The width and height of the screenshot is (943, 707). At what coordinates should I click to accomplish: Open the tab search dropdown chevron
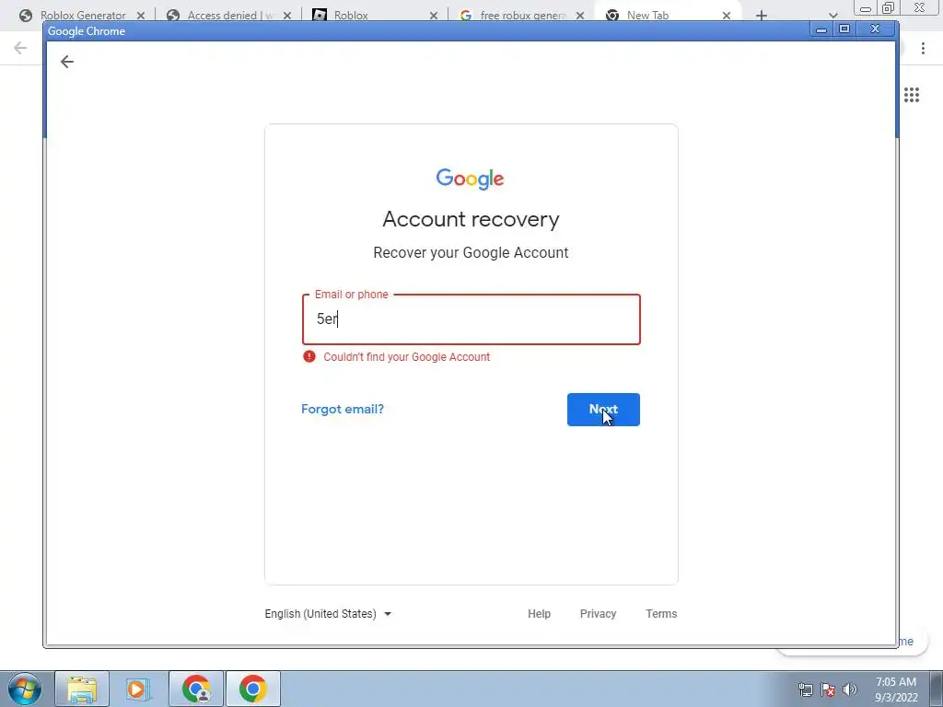click(x=832, y=16)
